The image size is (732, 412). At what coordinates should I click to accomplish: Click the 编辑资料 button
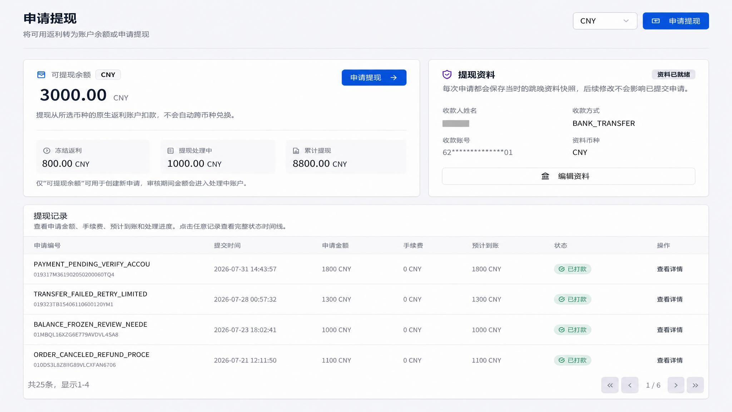pyautogui.click(x=568, y=176)
